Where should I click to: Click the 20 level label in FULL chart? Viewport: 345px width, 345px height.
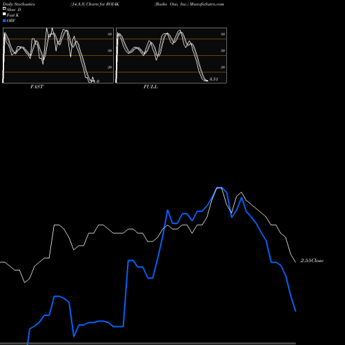pos(223,67)
